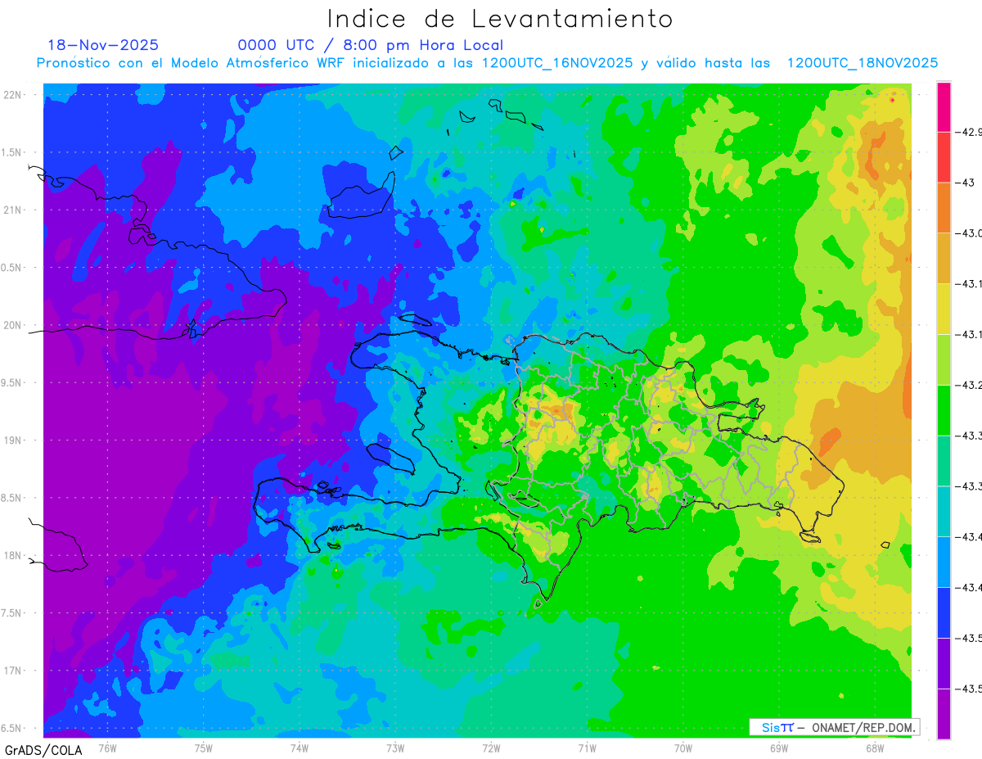Click the "68W" longitude label
982x759 pixels.
875,748
